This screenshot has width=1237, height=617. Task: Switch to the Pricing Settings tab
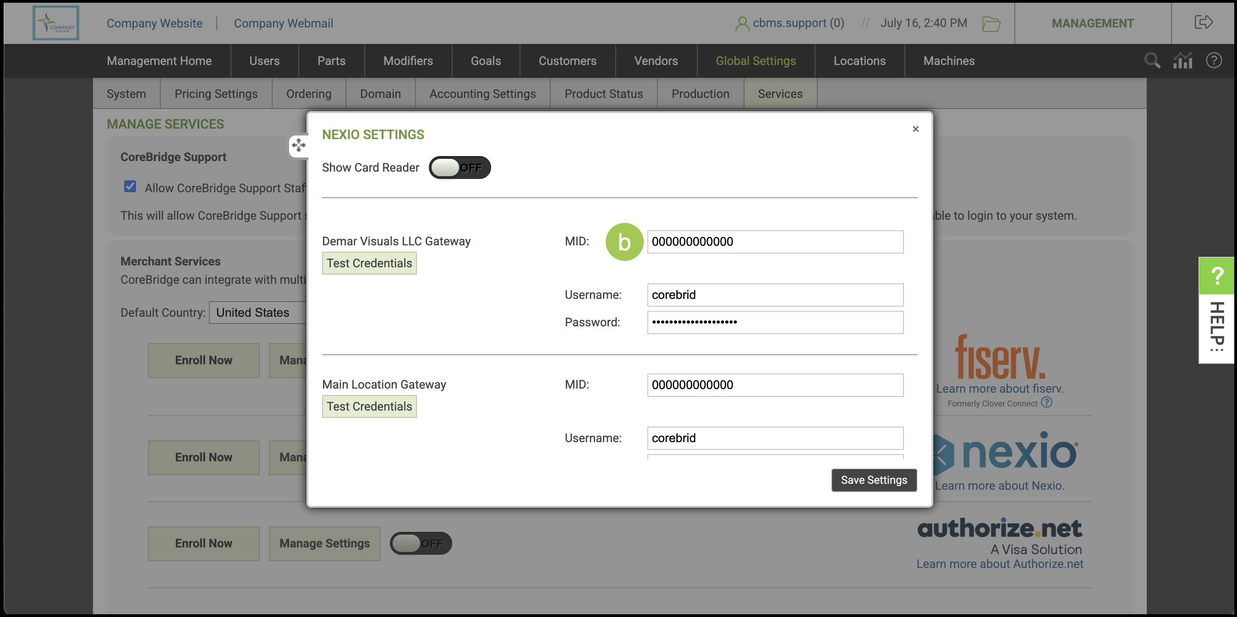point(216,93)
